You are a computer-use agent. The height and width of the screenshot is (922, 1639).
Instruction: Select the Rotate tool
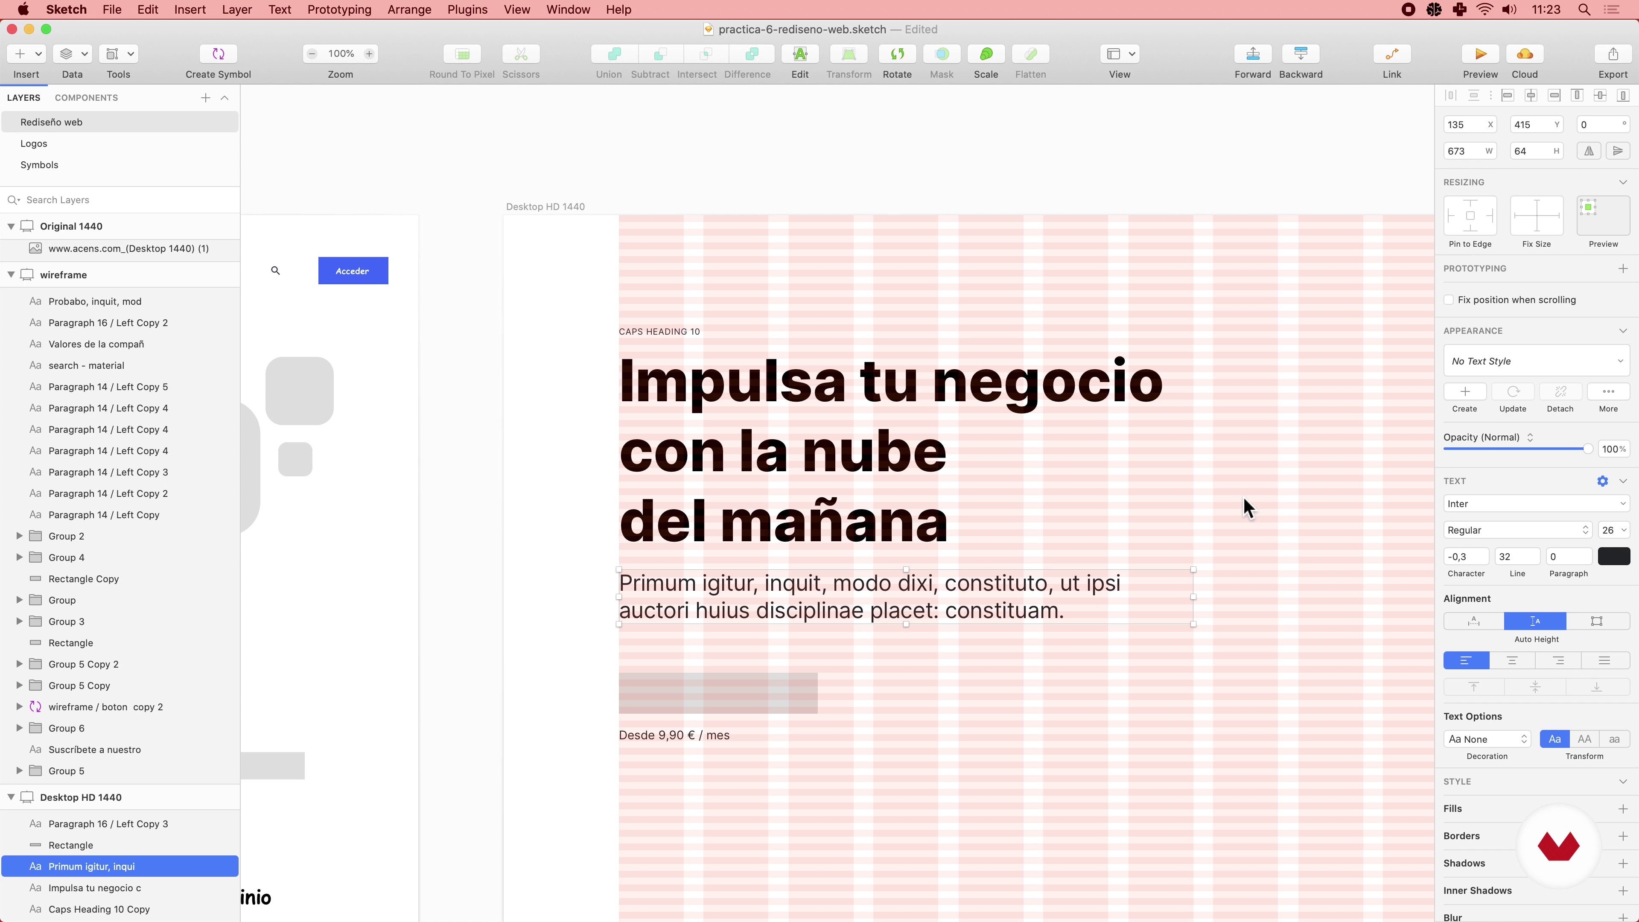point(897,54)
